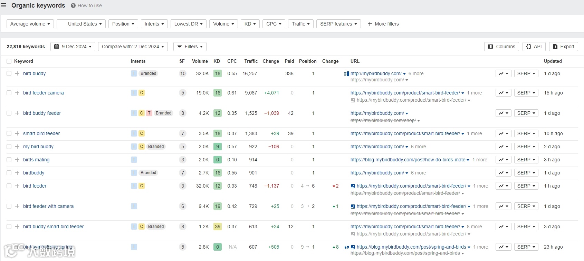Open the 9 Dec 2024 date picker

tap(73, 47)
